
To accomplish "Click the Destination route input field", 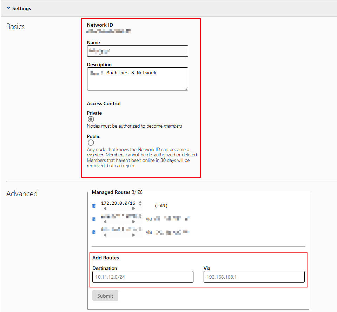I will coord(143,277).
